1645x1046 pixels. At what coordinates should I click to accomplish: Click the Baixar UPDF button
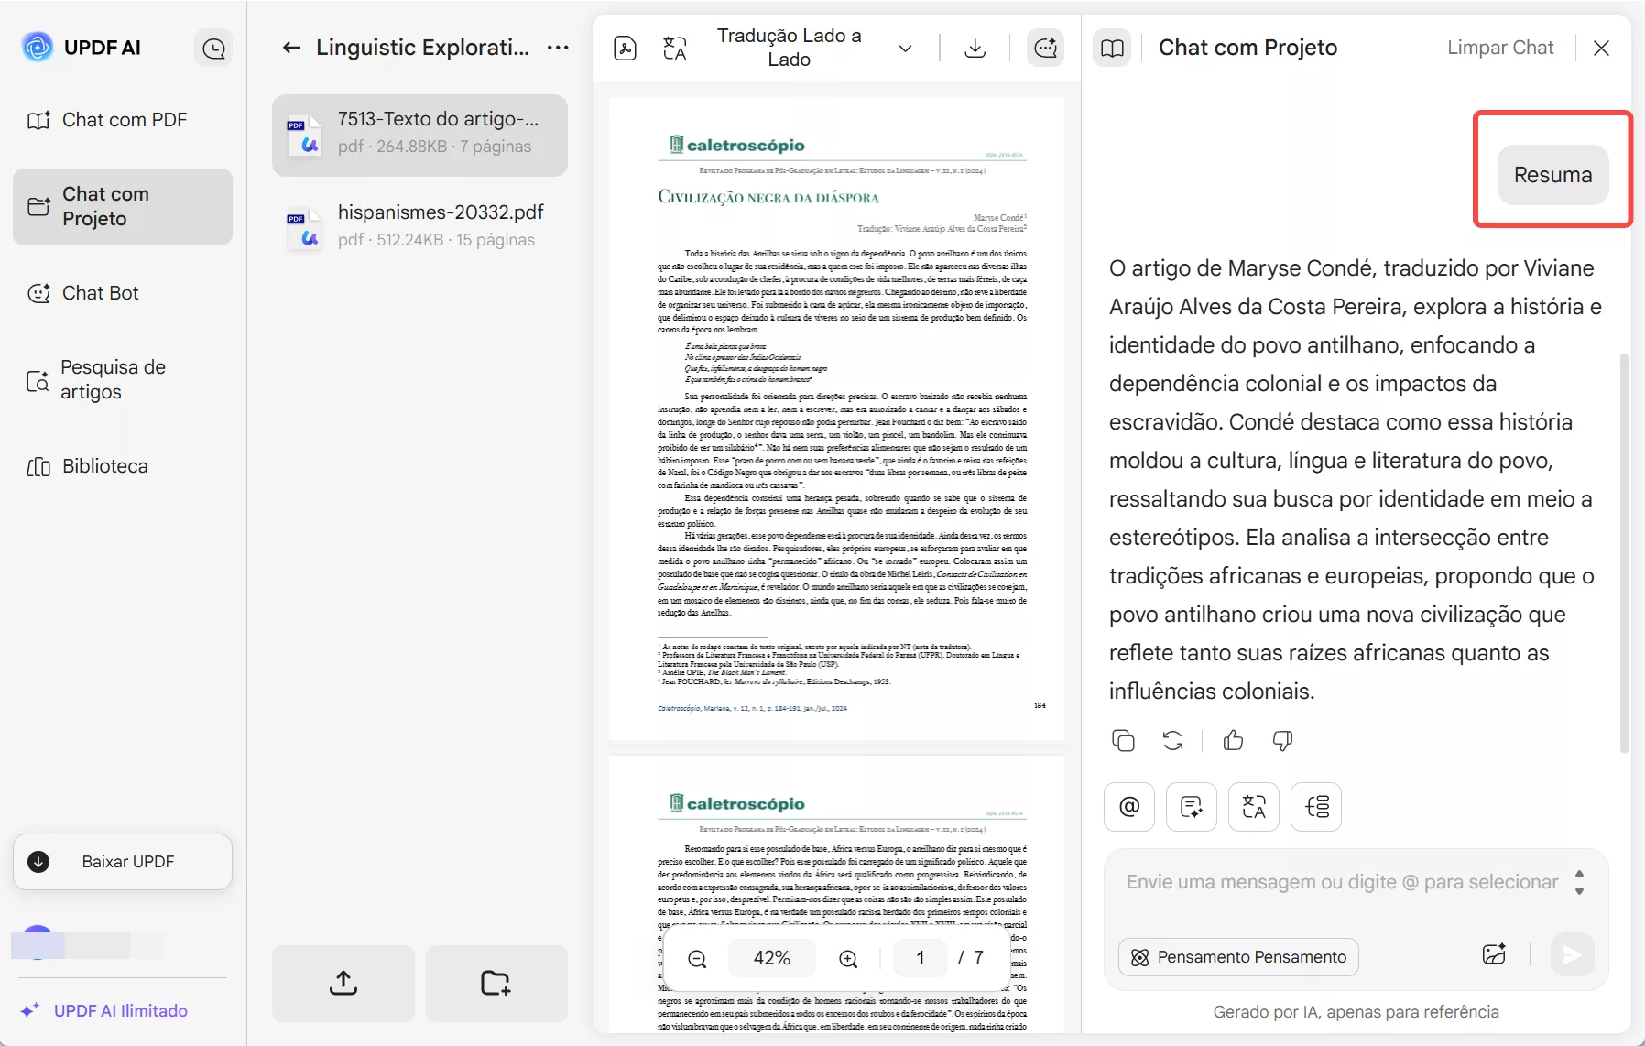[123, 862]
